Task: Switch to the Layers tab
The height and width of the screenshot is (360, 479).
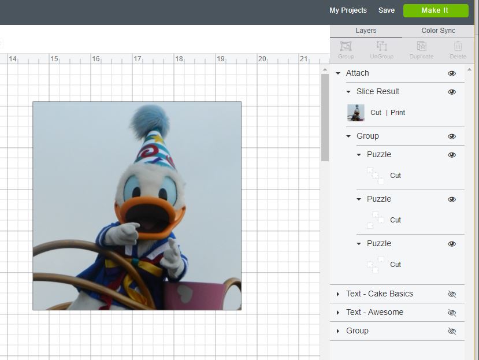Action: [366, 31]
